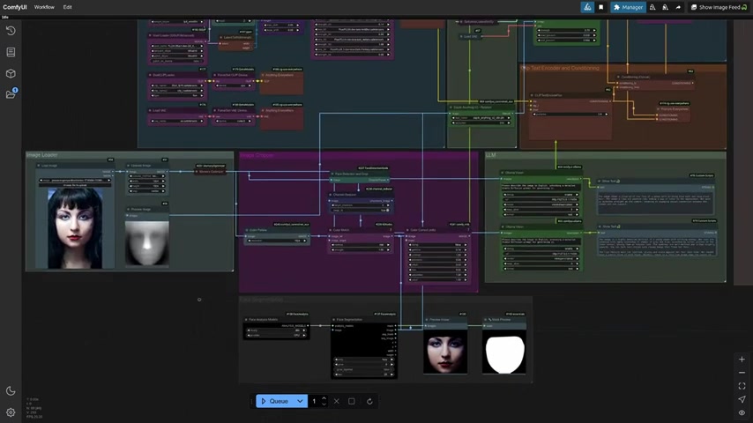Open the node library sidebar panel
The height and width of the screenshot is (423, 753).
(11, 52)
